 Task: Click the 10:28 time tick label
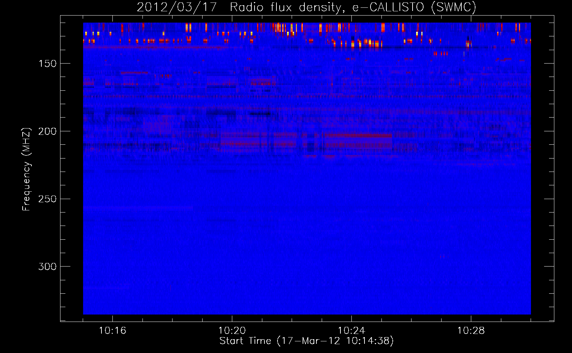pos(471,331)
